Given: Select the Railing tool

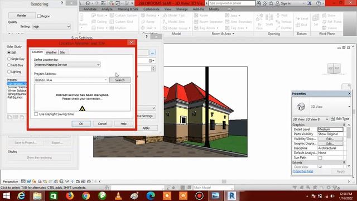Looking at the screenshot, I should click(x=150, y=16).
